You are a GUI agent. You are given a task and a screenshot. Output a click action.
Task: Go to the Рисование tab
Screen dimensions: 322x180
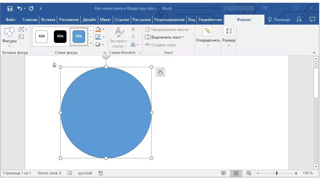pyautogui.click(x=69, y=20)
